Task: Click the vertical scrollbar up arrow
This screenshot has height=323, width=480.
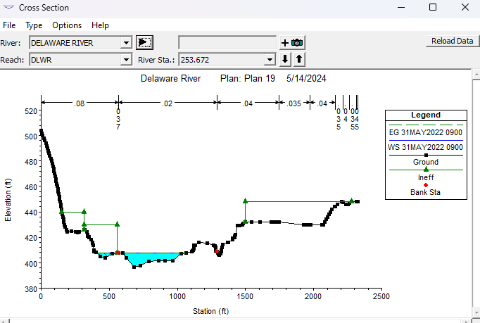Action: pyautogui.click(x=476, y=75)
